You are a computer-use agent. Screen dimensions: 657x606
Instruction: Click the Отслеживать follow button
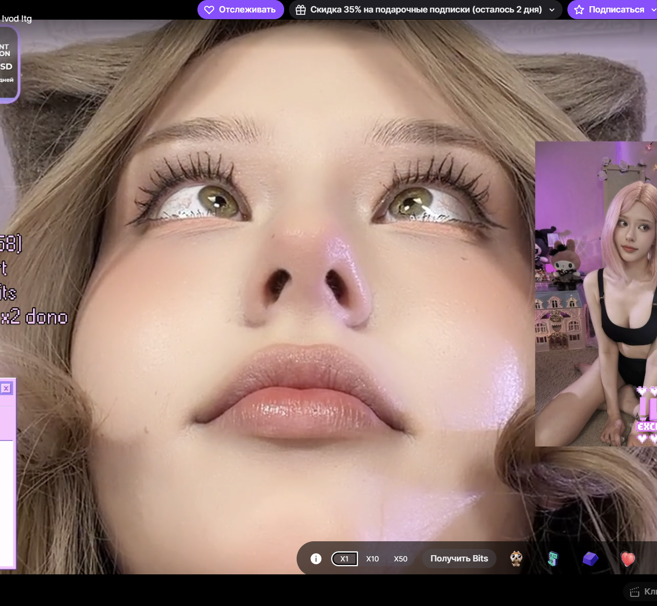click(x=241, y=10)
